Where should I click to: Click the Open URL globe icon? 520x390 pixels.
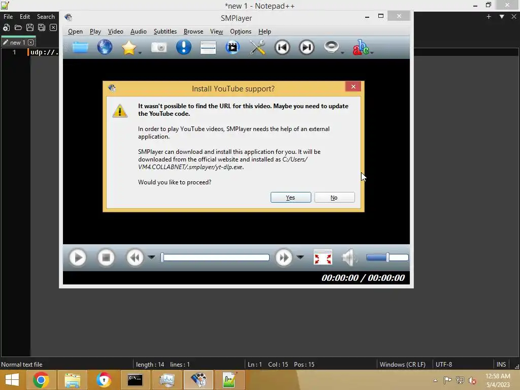coord(105,47)
